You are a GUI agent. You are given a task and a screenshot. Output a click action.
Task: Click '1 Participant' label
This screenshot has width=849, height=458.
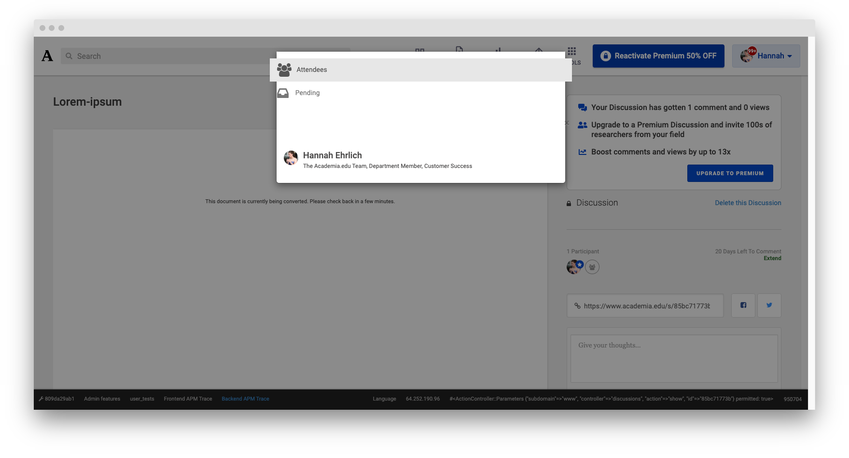tap(583, 251)
